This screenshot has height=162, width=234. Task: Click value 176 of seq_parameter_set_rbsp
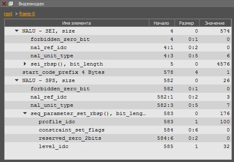225,113
